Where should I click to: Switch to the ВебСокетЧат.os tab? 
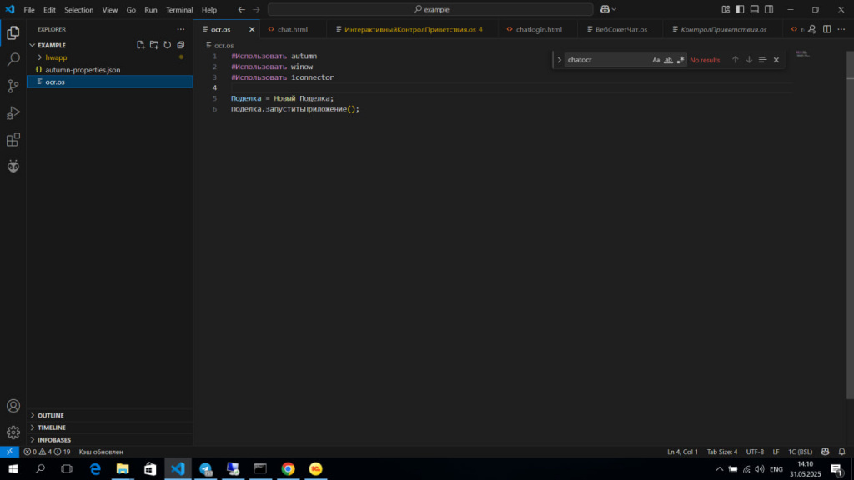click(618, 29)
